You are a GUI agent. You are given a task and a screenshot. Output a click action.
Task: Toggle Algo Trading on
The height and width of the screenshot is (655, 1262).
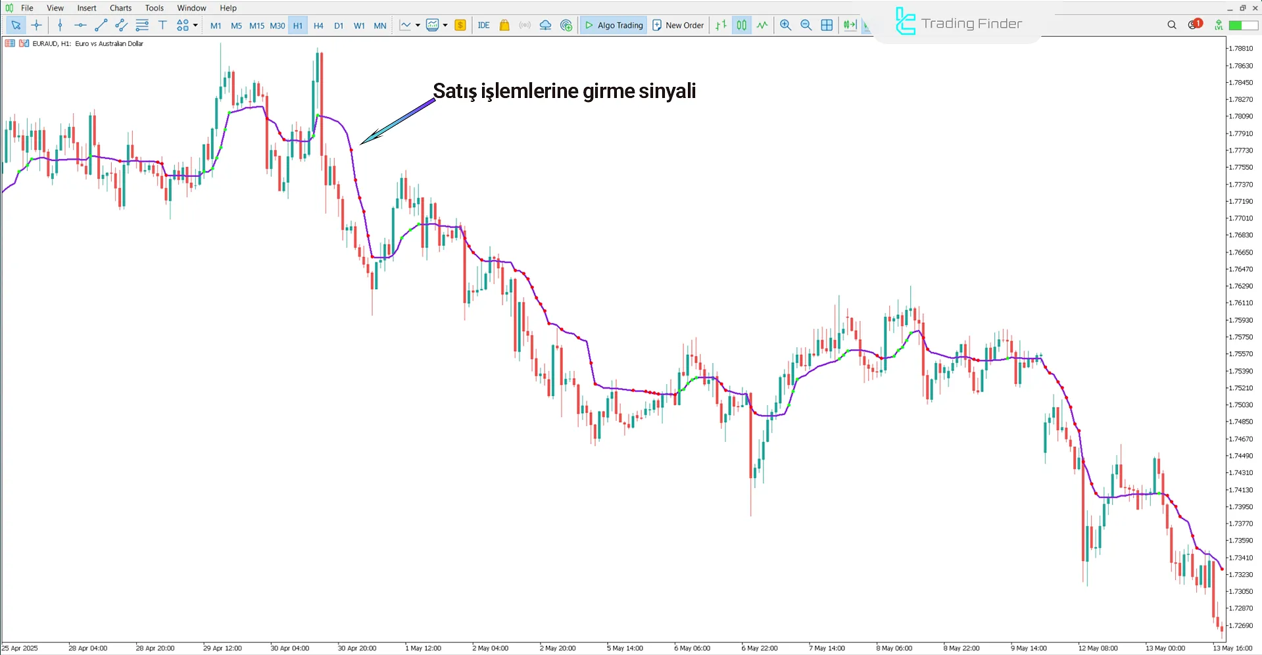coord(613,25)
